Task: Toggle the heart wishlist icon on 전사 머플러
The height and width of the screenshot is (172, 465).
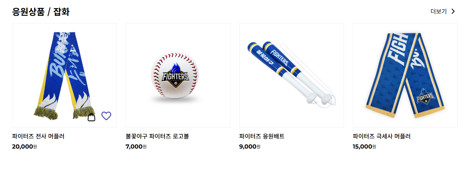Action: tap(106, 116)
